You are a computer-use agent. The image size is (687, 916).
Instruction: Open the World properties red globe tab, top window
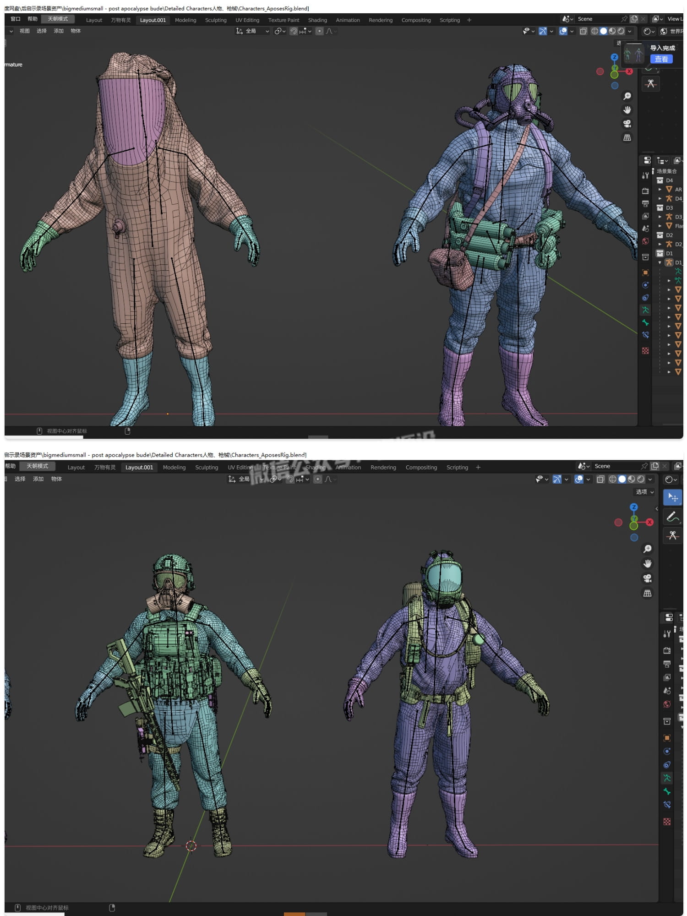[645, 241]
